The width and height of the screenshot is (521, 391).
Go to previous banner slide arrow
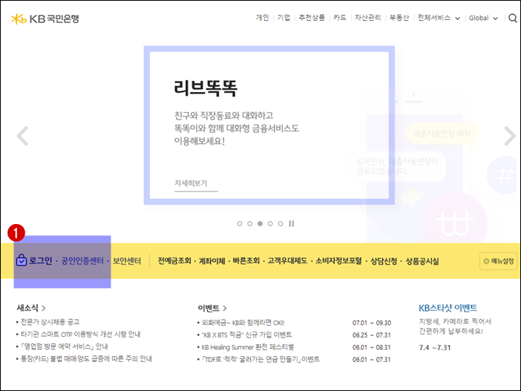coord(22,136)
